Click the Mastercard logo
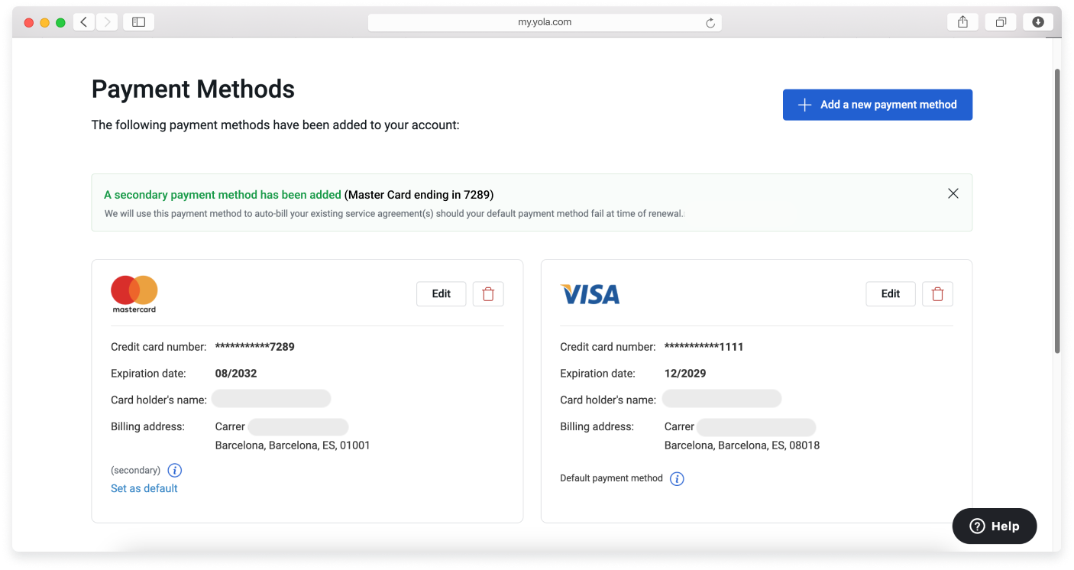Viewport: 1074px width, 570px height. (x=134, y=294)
